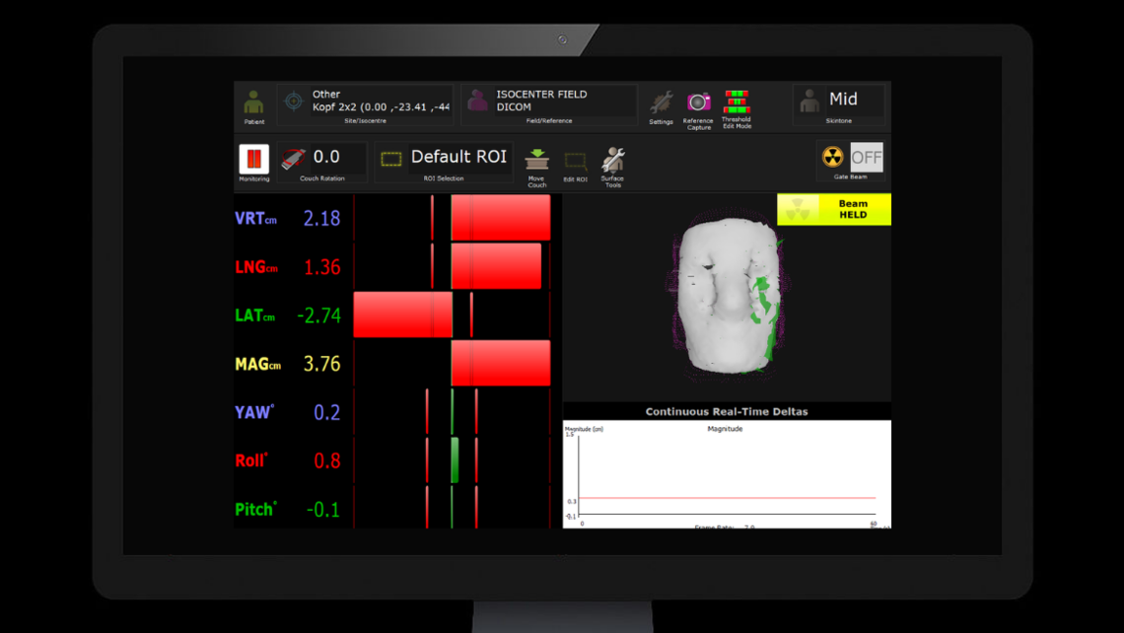Pause monitoring using the Monitoring button
This screenshot has height=633, width=1124.
coord(253,160)
